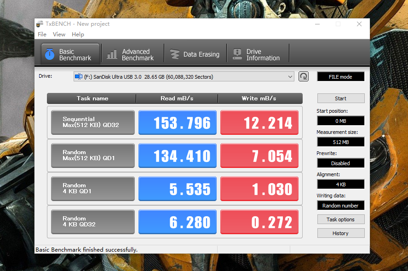Click the 134.410 read result
408x271 pixels.
point(178,156)
